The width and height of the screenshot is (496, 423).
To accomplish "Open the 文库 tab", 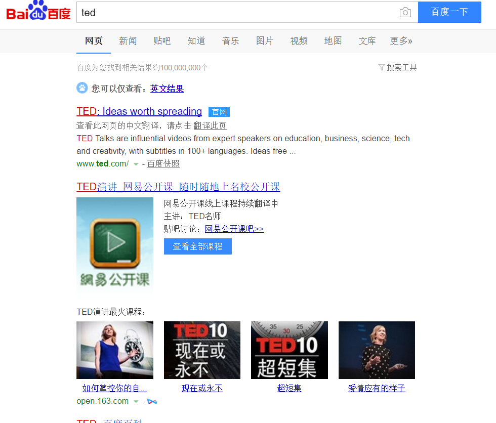I will (367, 41).
